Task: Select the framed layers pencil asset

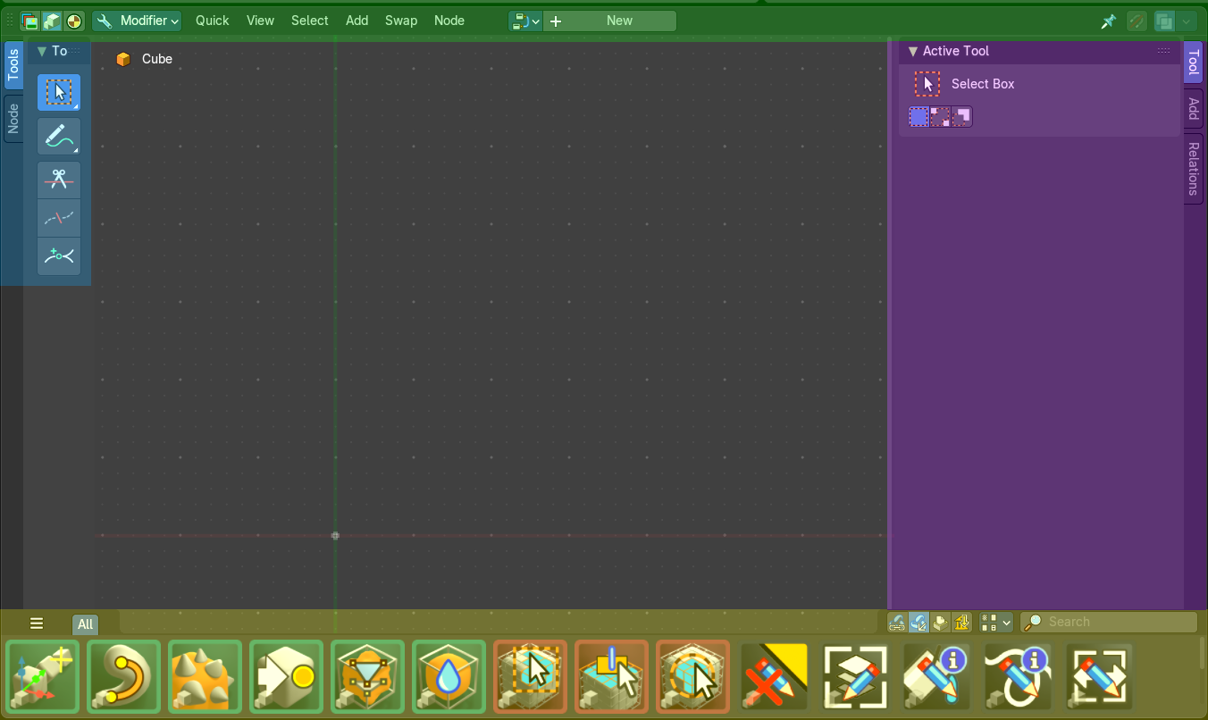Action: 856,677
